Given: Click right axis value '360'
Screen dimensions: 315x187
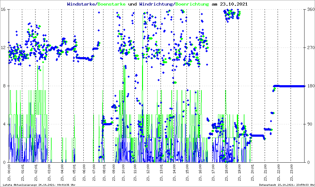Looking at the screenshot, I should pyautogui.click(x=311, y=10).
